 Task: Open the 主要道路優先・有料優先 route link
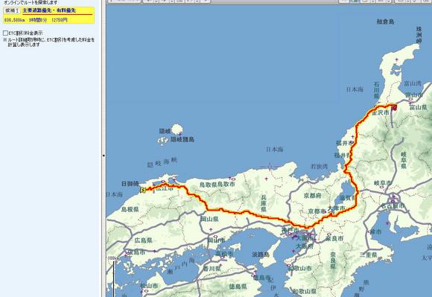click(49, 10)
